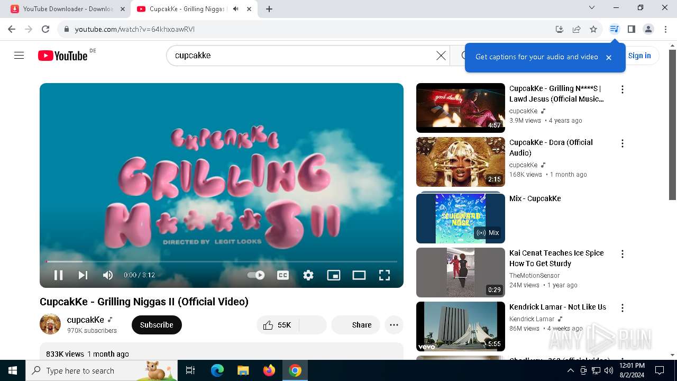Click the video progress bar
This screenshot has width=677, height=381.
(x=222, y=261)
